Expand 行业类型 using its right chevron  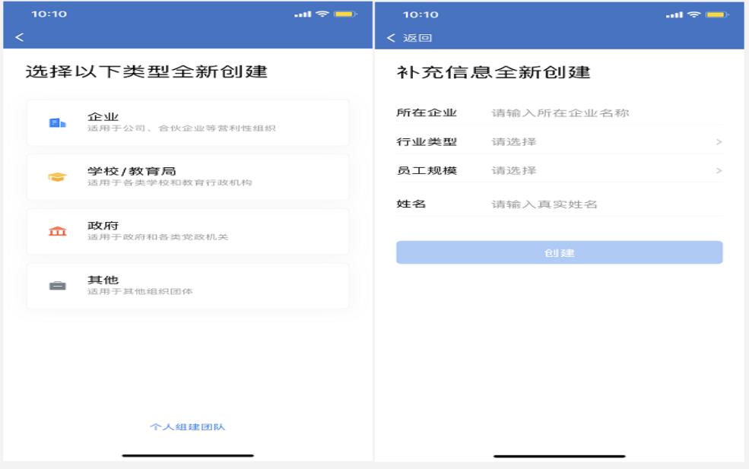(719, 142)
